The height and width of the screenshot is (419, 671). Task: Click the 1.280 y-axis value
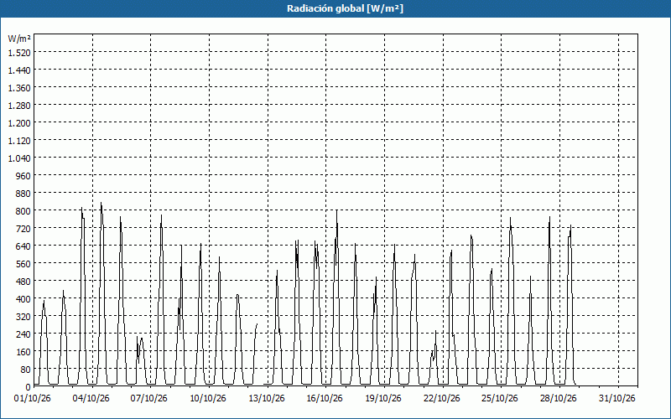point(19,106)
